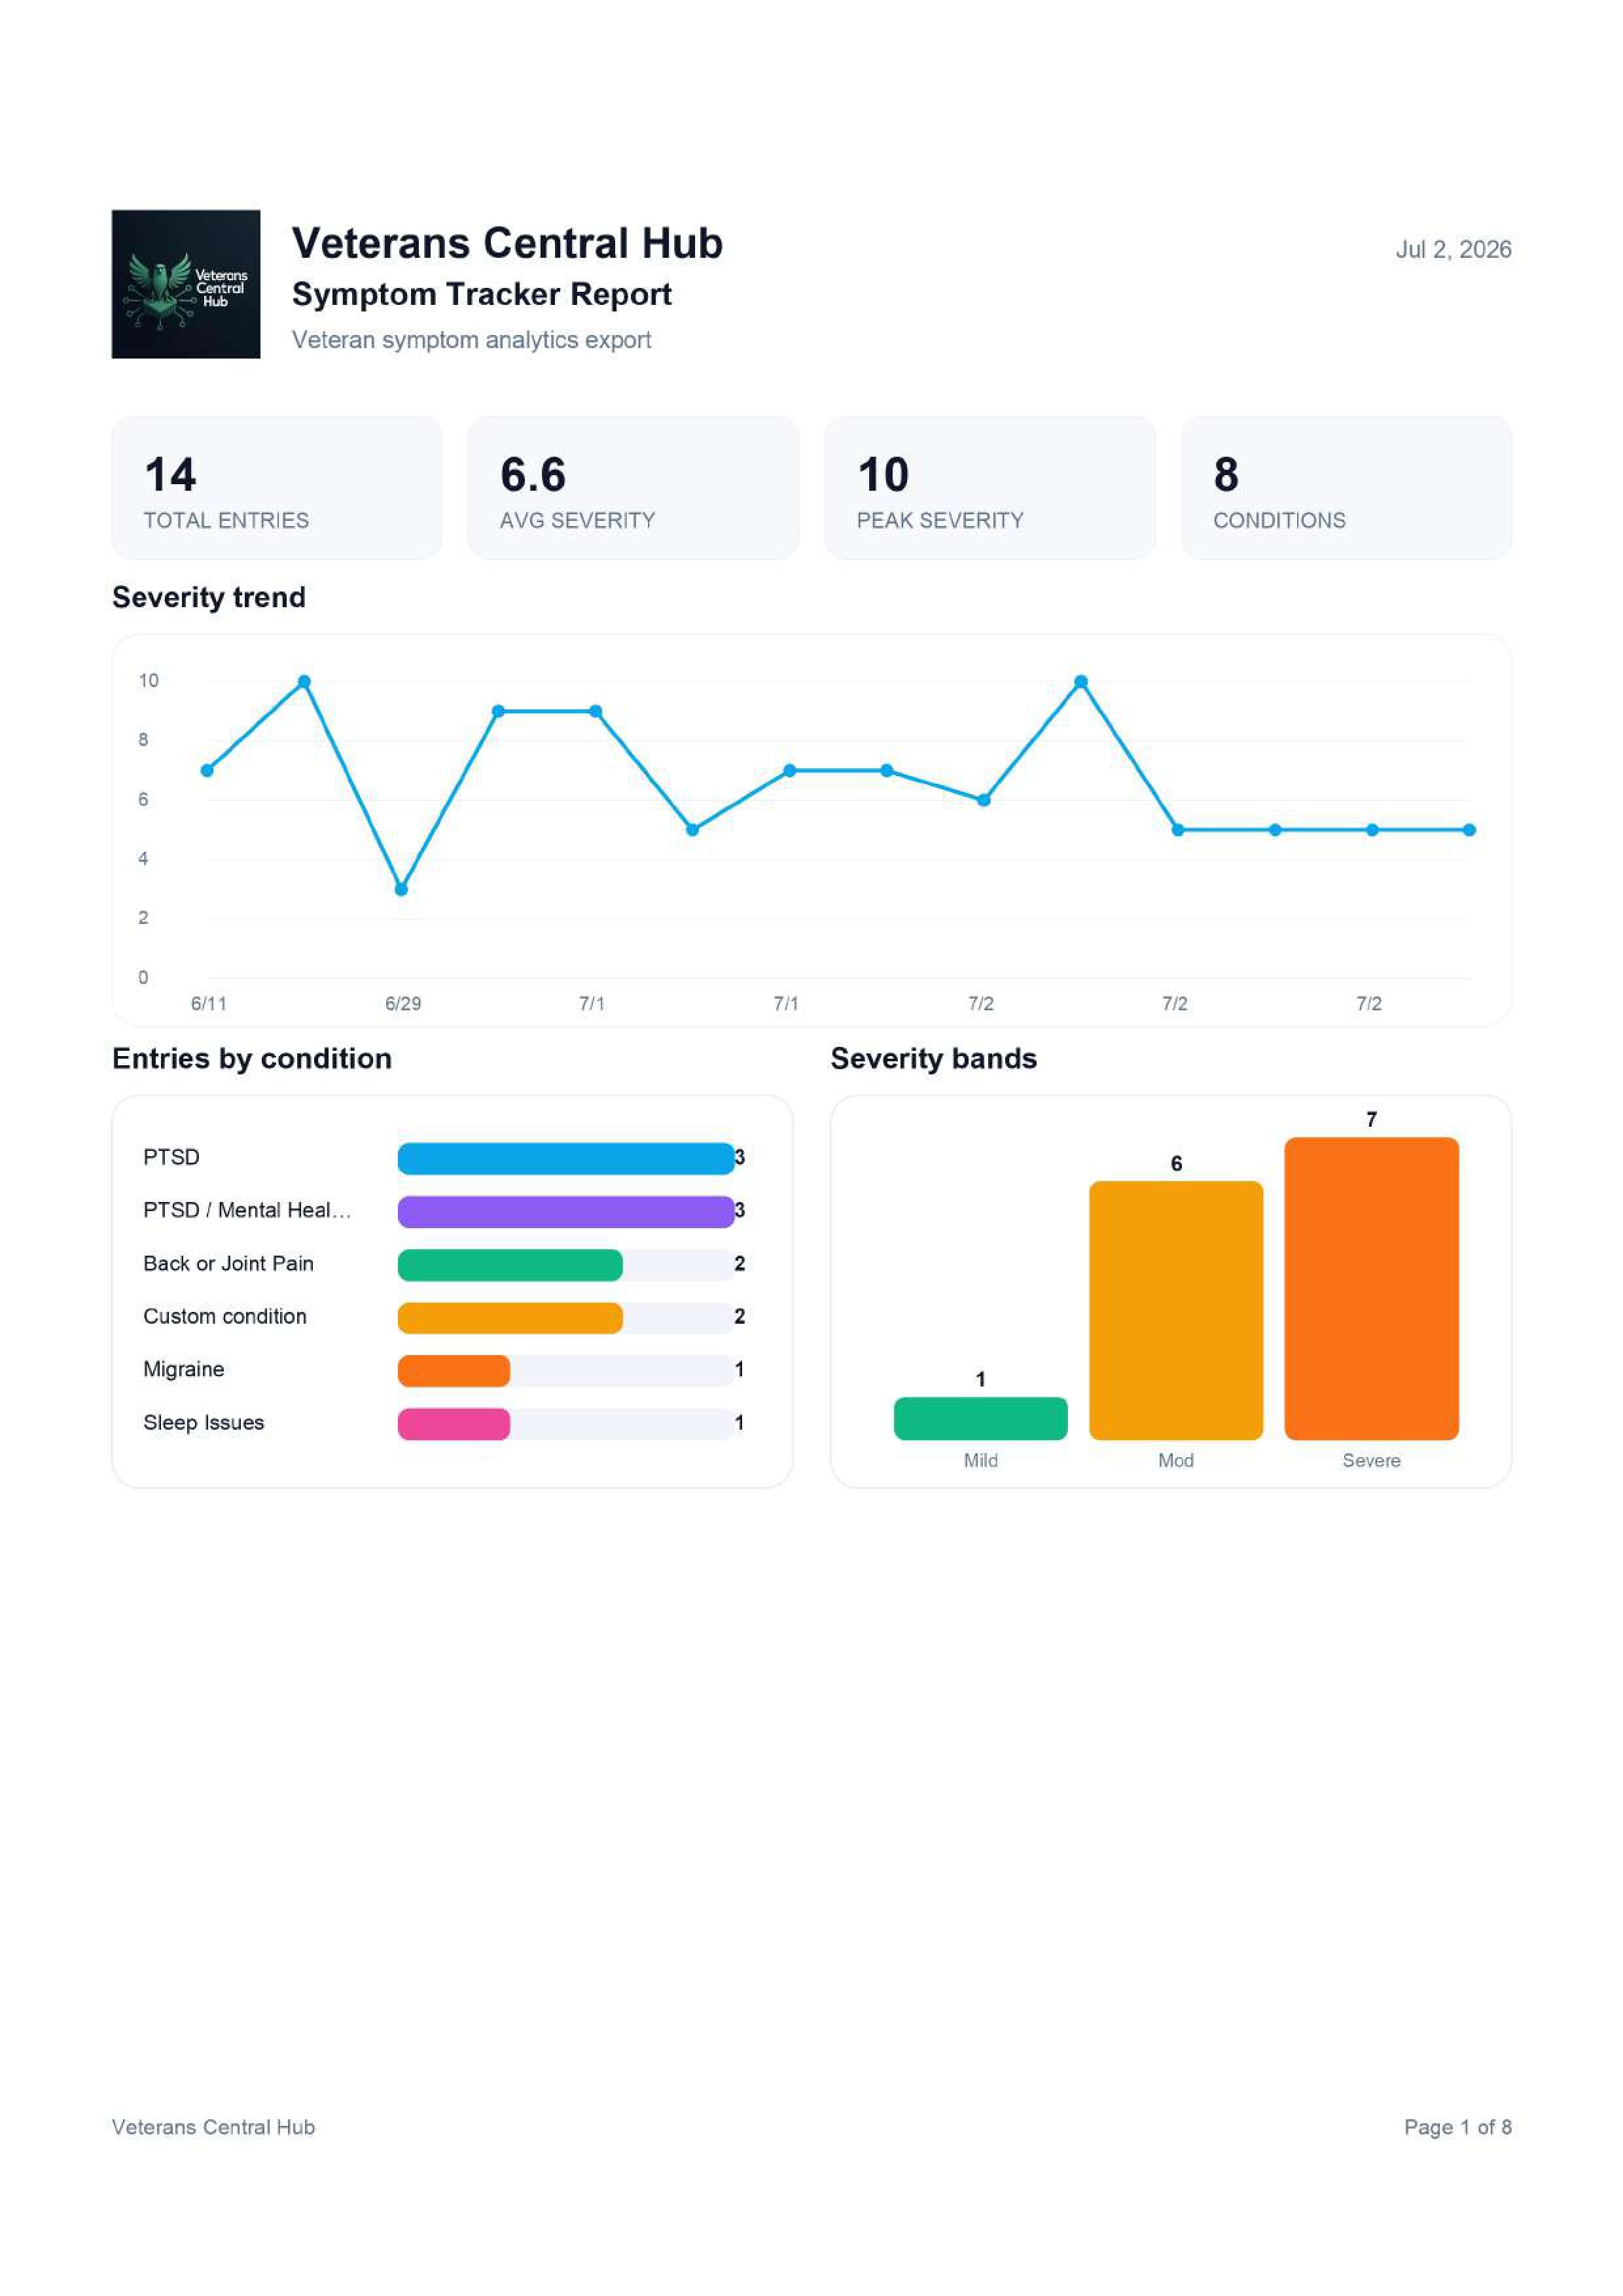Click the purple PTSD / Mental Heal… bar
The image size is (1623, 2296).
coord(566,1211)
